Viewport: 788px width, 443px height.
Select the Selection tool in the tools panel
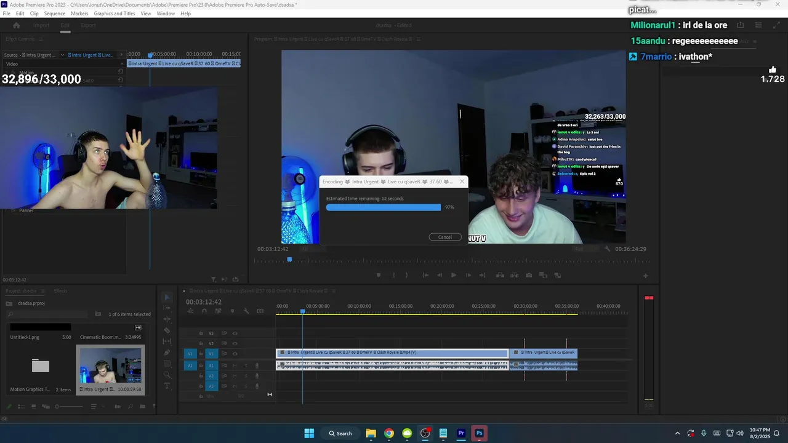(167, 297)
